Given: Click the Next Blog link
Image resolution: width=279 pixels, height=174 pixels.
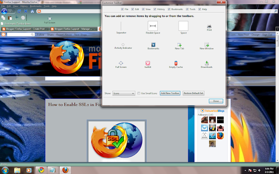Looking at the screenshot, I should [x=80, y=35].
